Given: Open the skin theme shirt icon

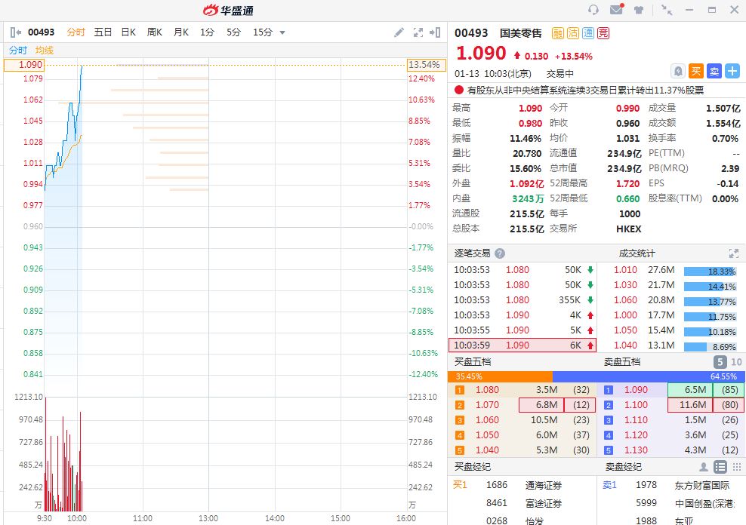Looking at the screenshot, I should [x=639, y=10].
